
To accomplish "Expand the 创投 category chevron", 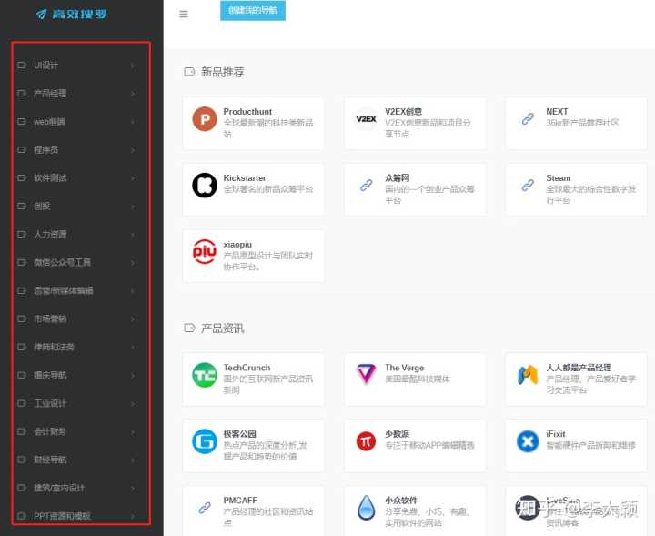I will 133,207.
